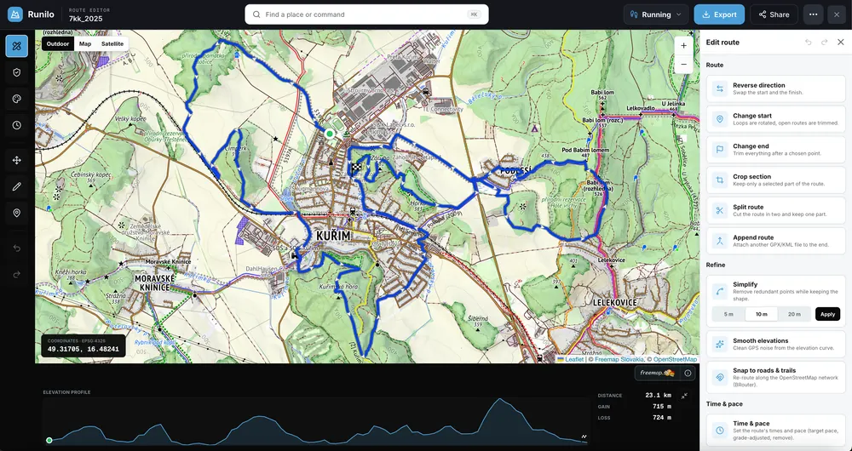The height and width of the screenshot is (451, 852).
Task: Click the Smooth elevations sparkle icon
Action: coord(720,344)
